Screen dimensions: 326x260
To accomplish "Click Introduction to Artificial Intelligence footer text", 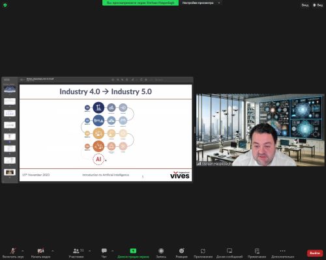I will click(x=106, y=175).
